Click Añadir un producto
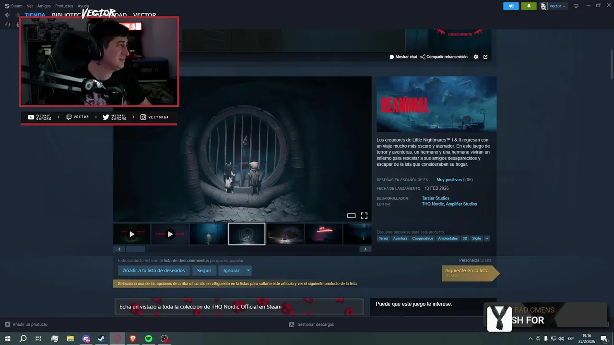This screenshot has height=345, width=614. point(26,324)
